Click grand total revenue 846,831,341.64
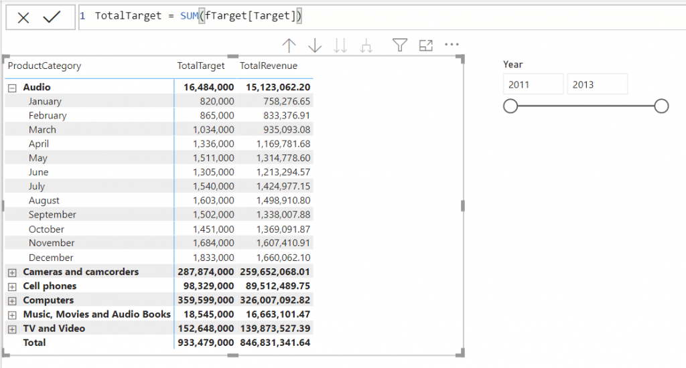This screenshot has width=686, height=368. click(x=275, y=343)
